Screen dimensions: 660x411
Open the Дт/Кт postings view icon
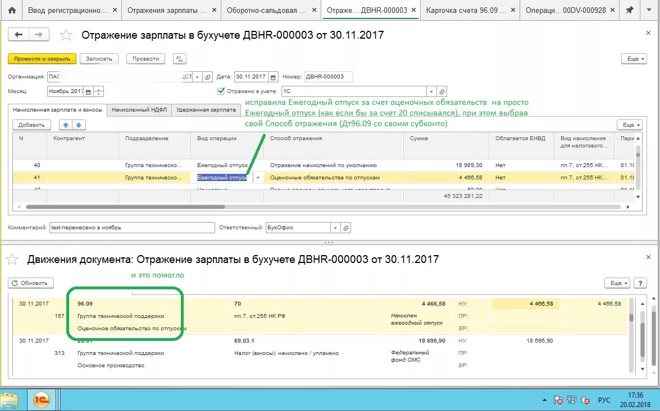coord(179,58)
